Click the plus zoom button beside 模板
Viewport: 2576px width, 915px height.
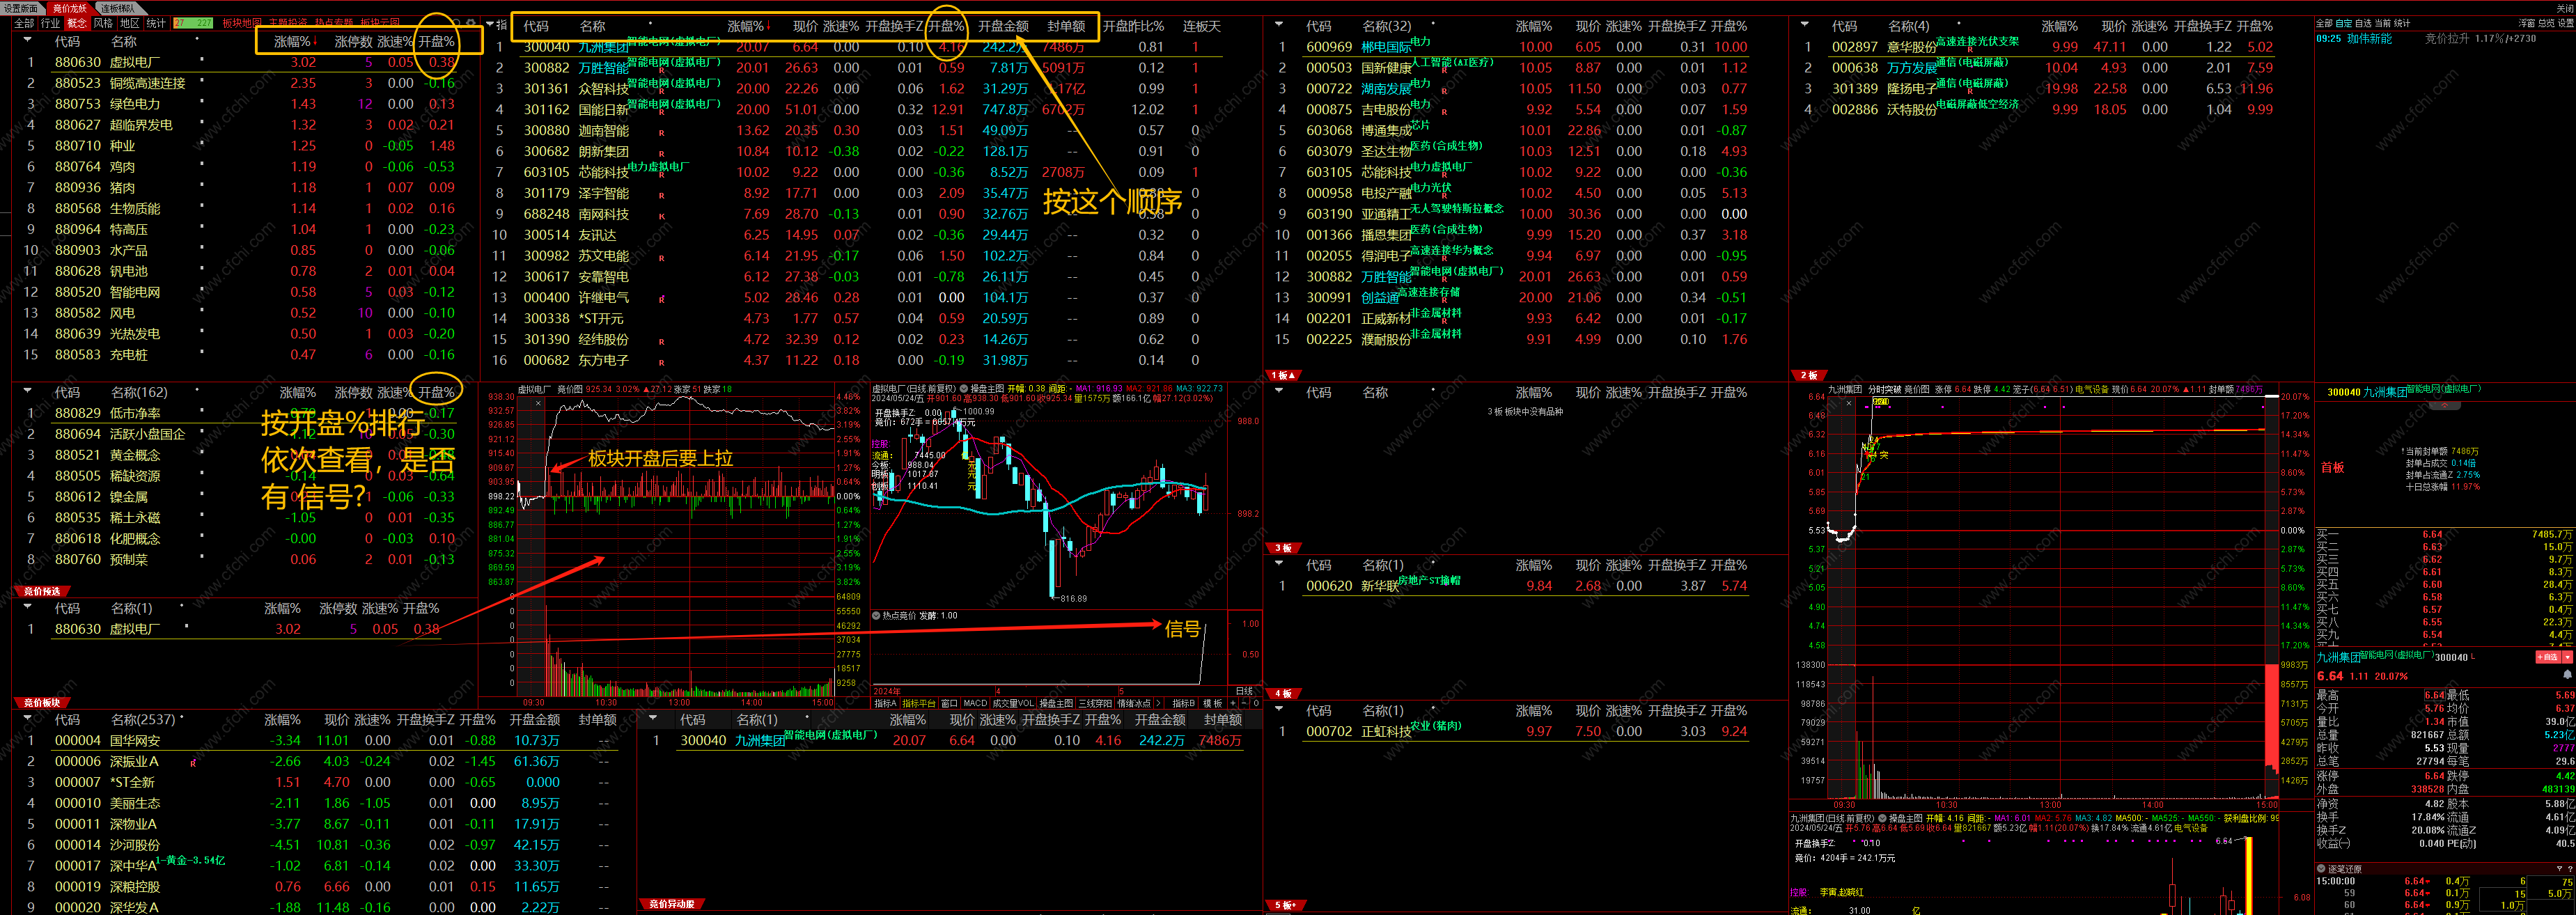[1233, 704]
